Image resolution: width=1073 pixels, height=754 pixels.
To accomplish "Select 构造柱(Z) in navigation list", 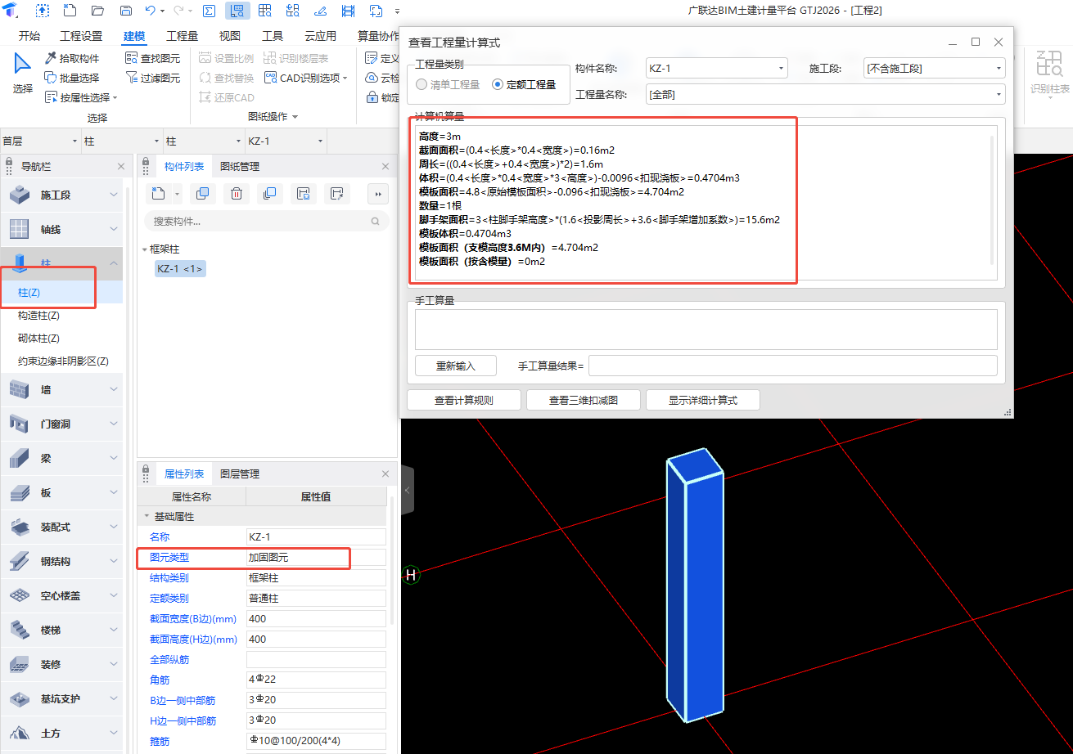I will click(38, 315).
